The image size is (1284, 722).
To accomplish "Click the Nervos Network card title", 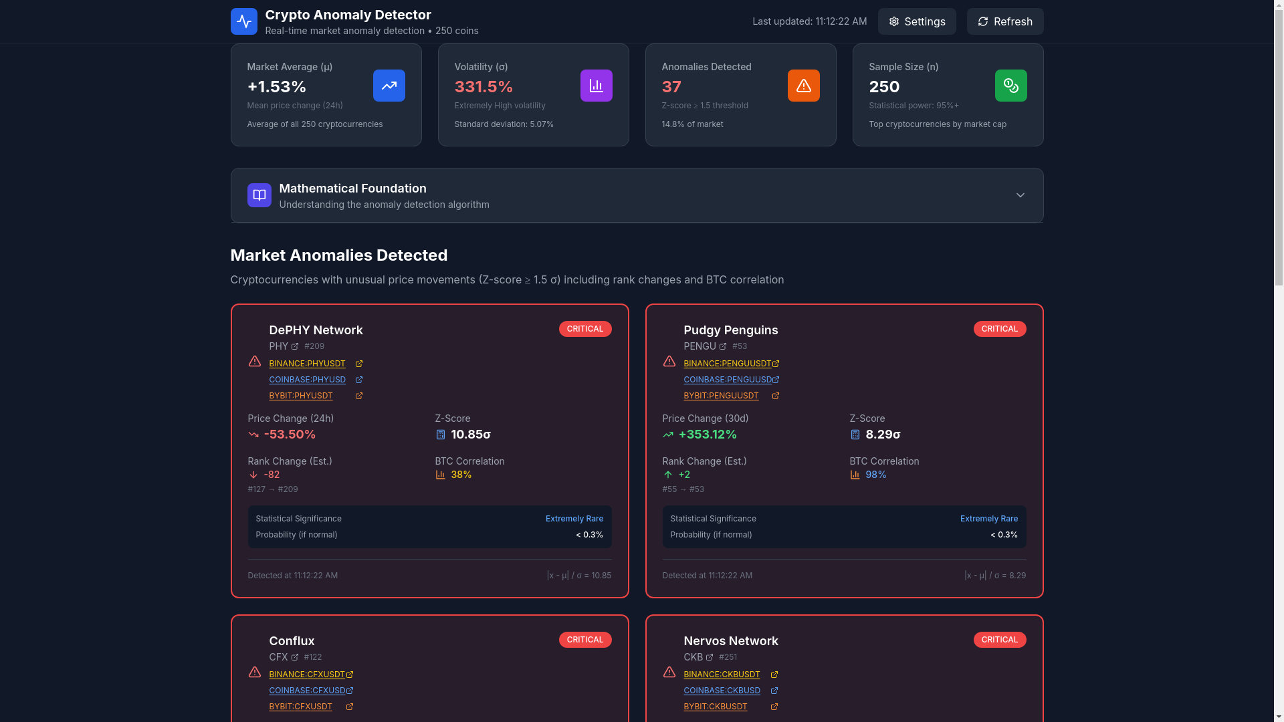I will click(x=730, y=641).
